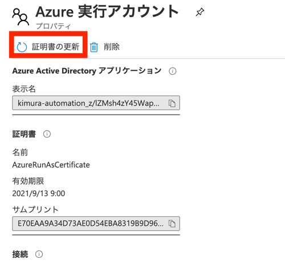Copy the サムプリント value to clipboard
The height and width of the screenshot is (264, 285).
(172, 224)
